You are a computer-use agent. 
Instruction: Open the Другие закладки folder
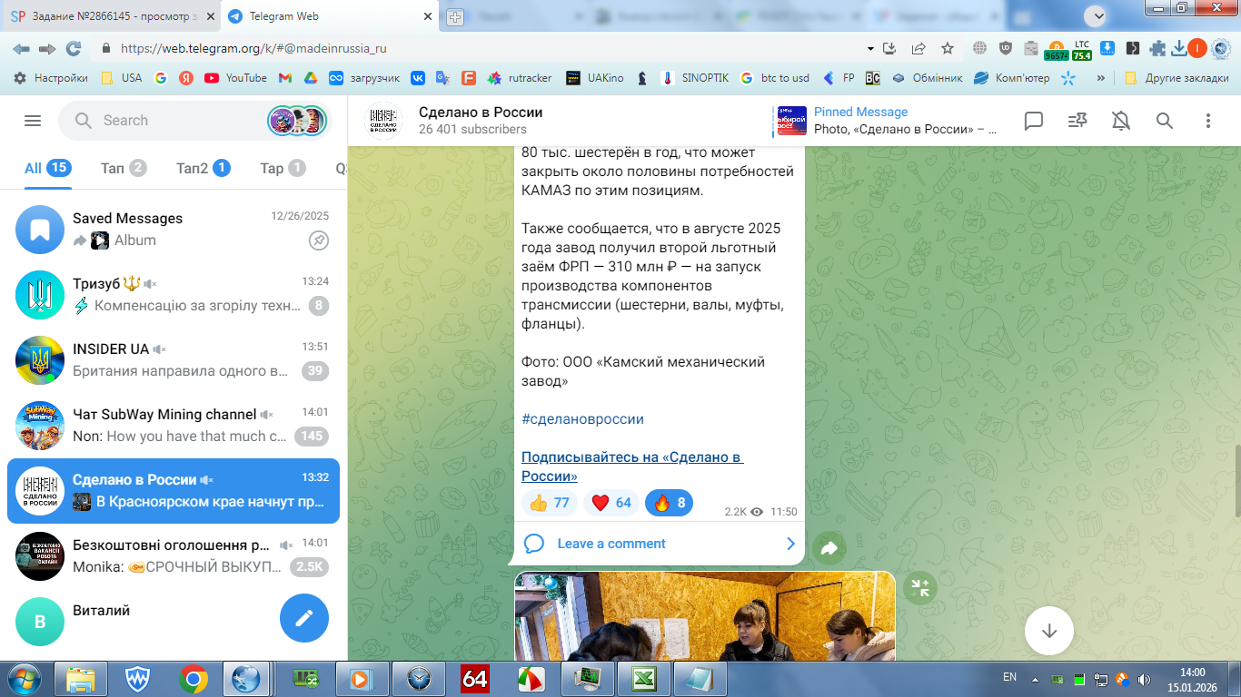coord(1176,78)
